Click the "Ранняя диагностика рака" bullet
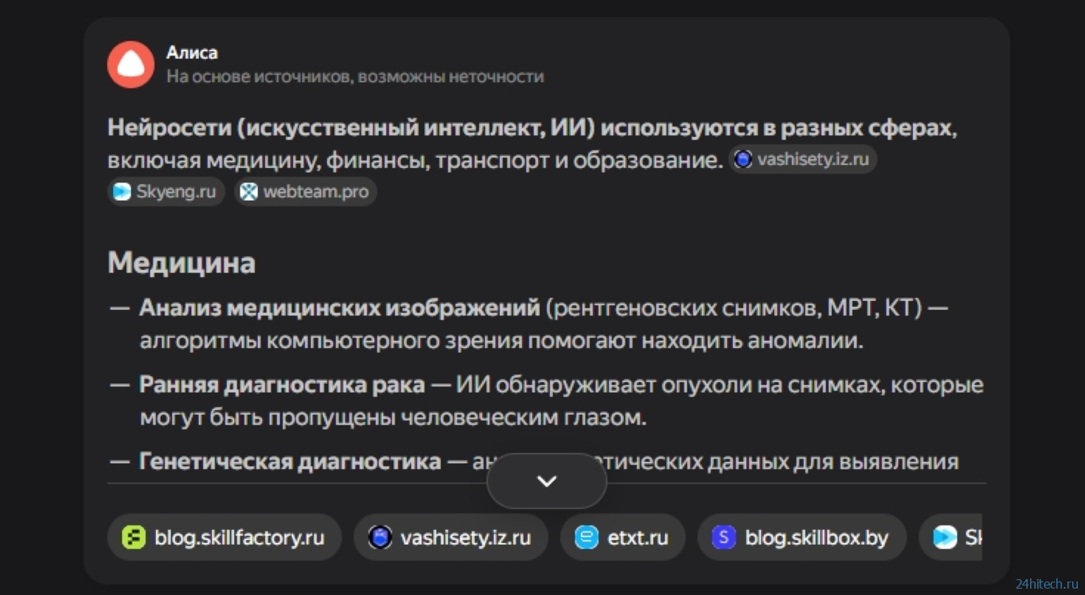Viewport: 1085px width, 595px height. (x=282, y=385)
